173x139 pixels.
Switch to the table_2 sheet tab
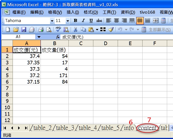(42, 128)
